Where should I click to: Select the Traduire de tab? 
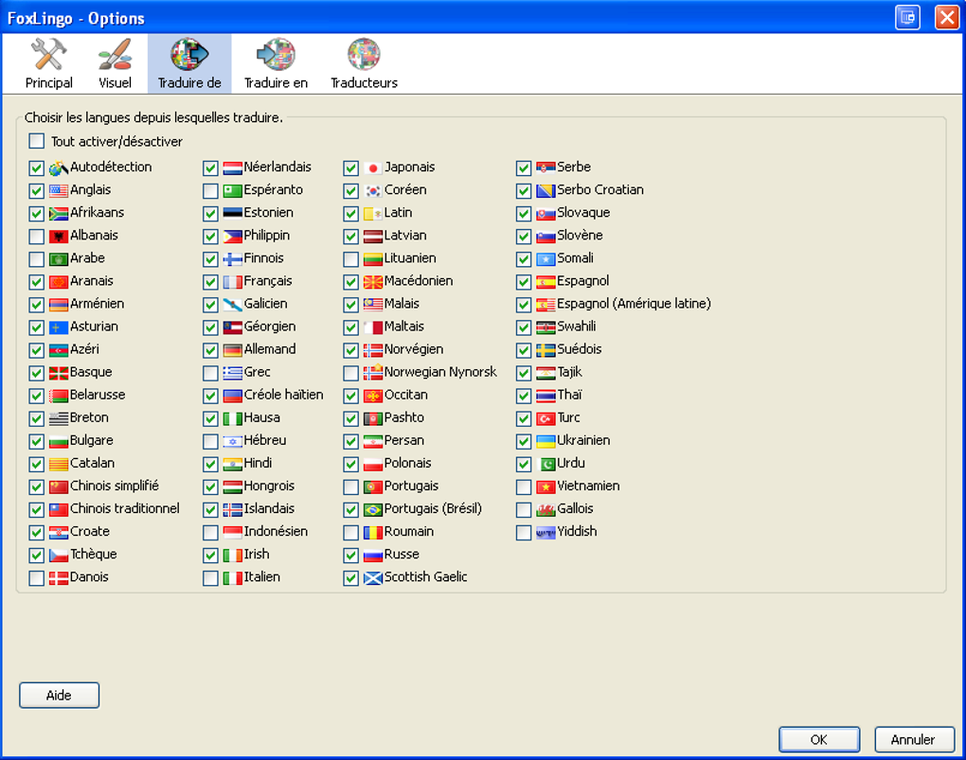(x=189, y=63)
